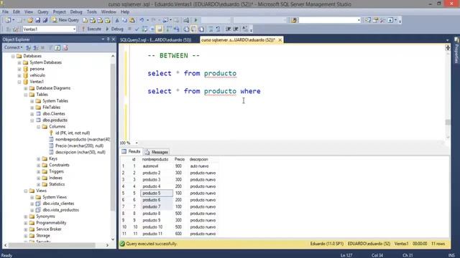The height and width of the screenshot is (258, 460).
Task: Switch to the SQLQuery2.sql tab
Action: [x=155, y=40]
